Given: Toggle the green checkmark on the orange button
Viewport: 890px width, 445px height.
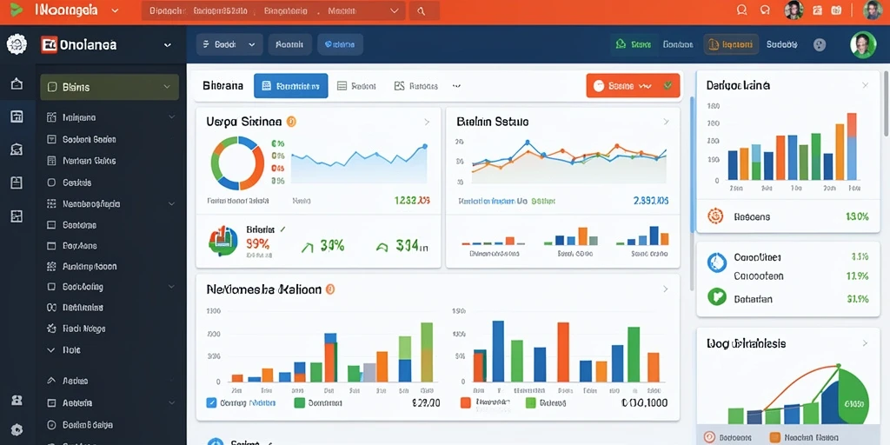Looking at the screenshot, I should coord(668,86).
